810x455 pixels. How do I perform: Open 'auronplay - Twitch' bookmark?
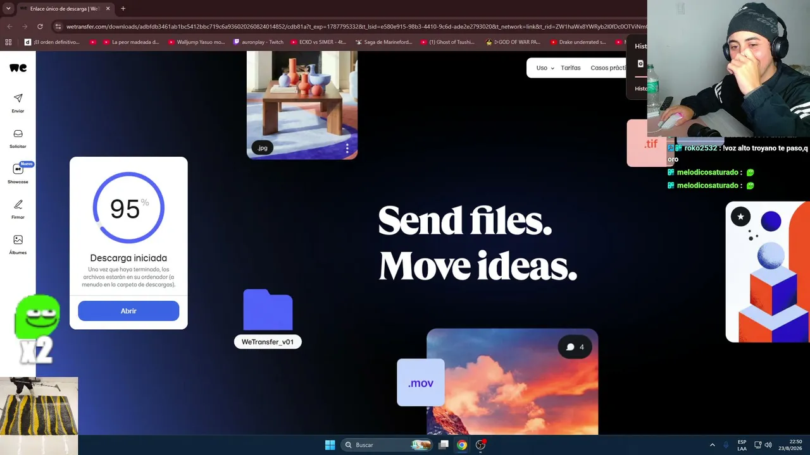pos(258,42)
